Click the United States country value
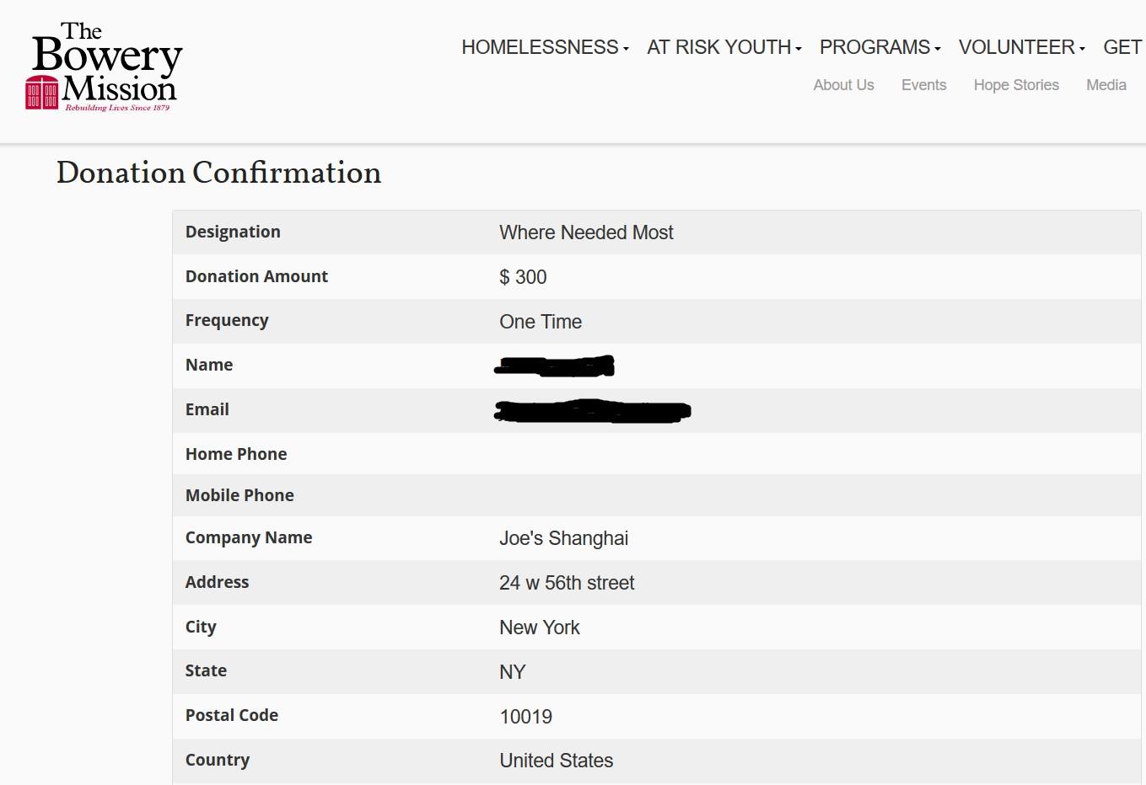Viewport: 1146px width, 785px height. pyautogui.click(x=557, y=761)
